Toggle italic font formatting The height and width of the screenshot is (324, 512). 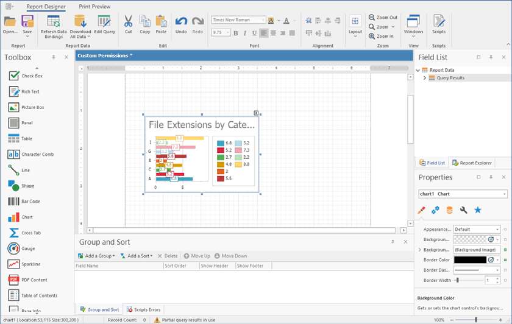pos(245,33)
